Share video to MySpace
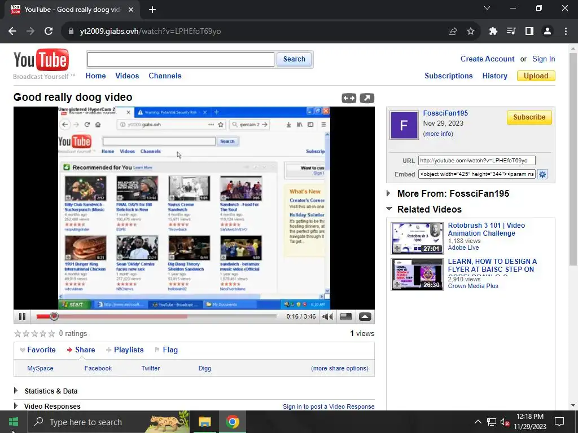The image size is (578, 433). click(40, 368)
